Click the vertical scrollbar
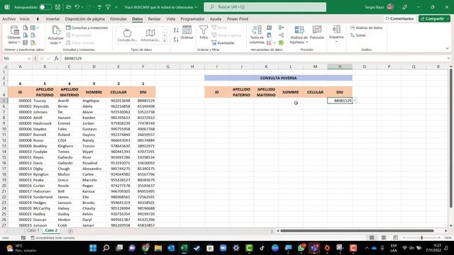The height and width of the screenshot is (255, 454). click(x=451, y=138)
